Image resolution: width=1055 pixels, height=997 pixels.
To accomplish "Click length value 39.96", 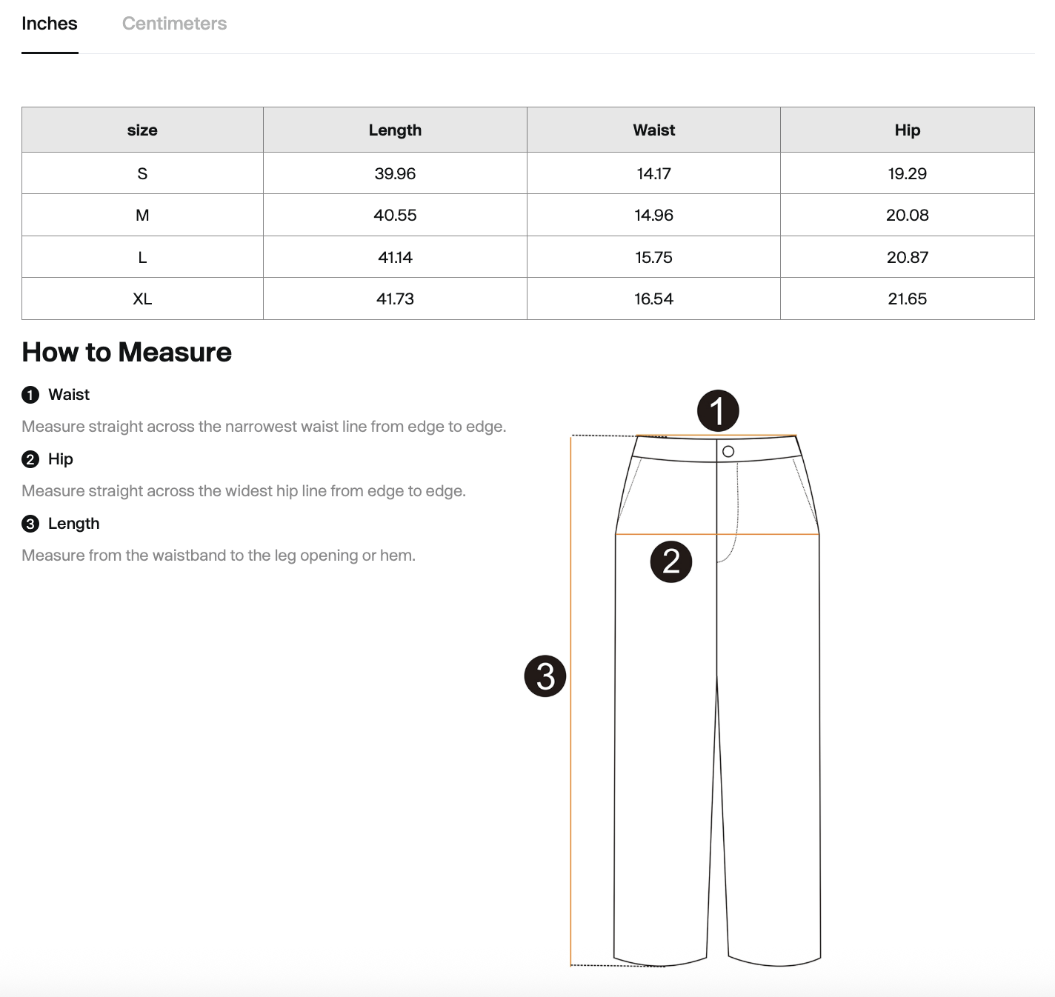I will 395,173.
